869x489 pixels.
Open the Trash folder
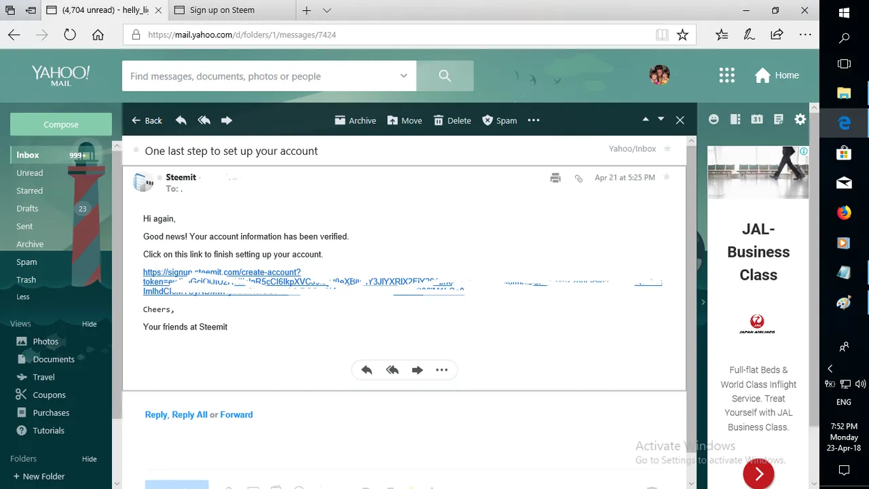point(26,280)
